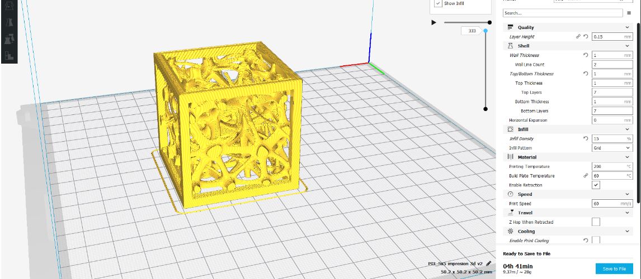Revert the Enable Print Cooling setting
This screenshot has height=279, width=641.
tap(586, 240)
